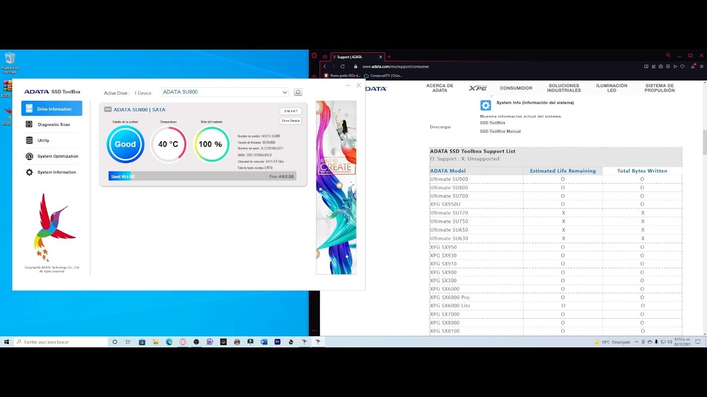Click the System Optimization gauge icon
The width and height of the screenshot is (707, 397).
click(x=29, y=157)
